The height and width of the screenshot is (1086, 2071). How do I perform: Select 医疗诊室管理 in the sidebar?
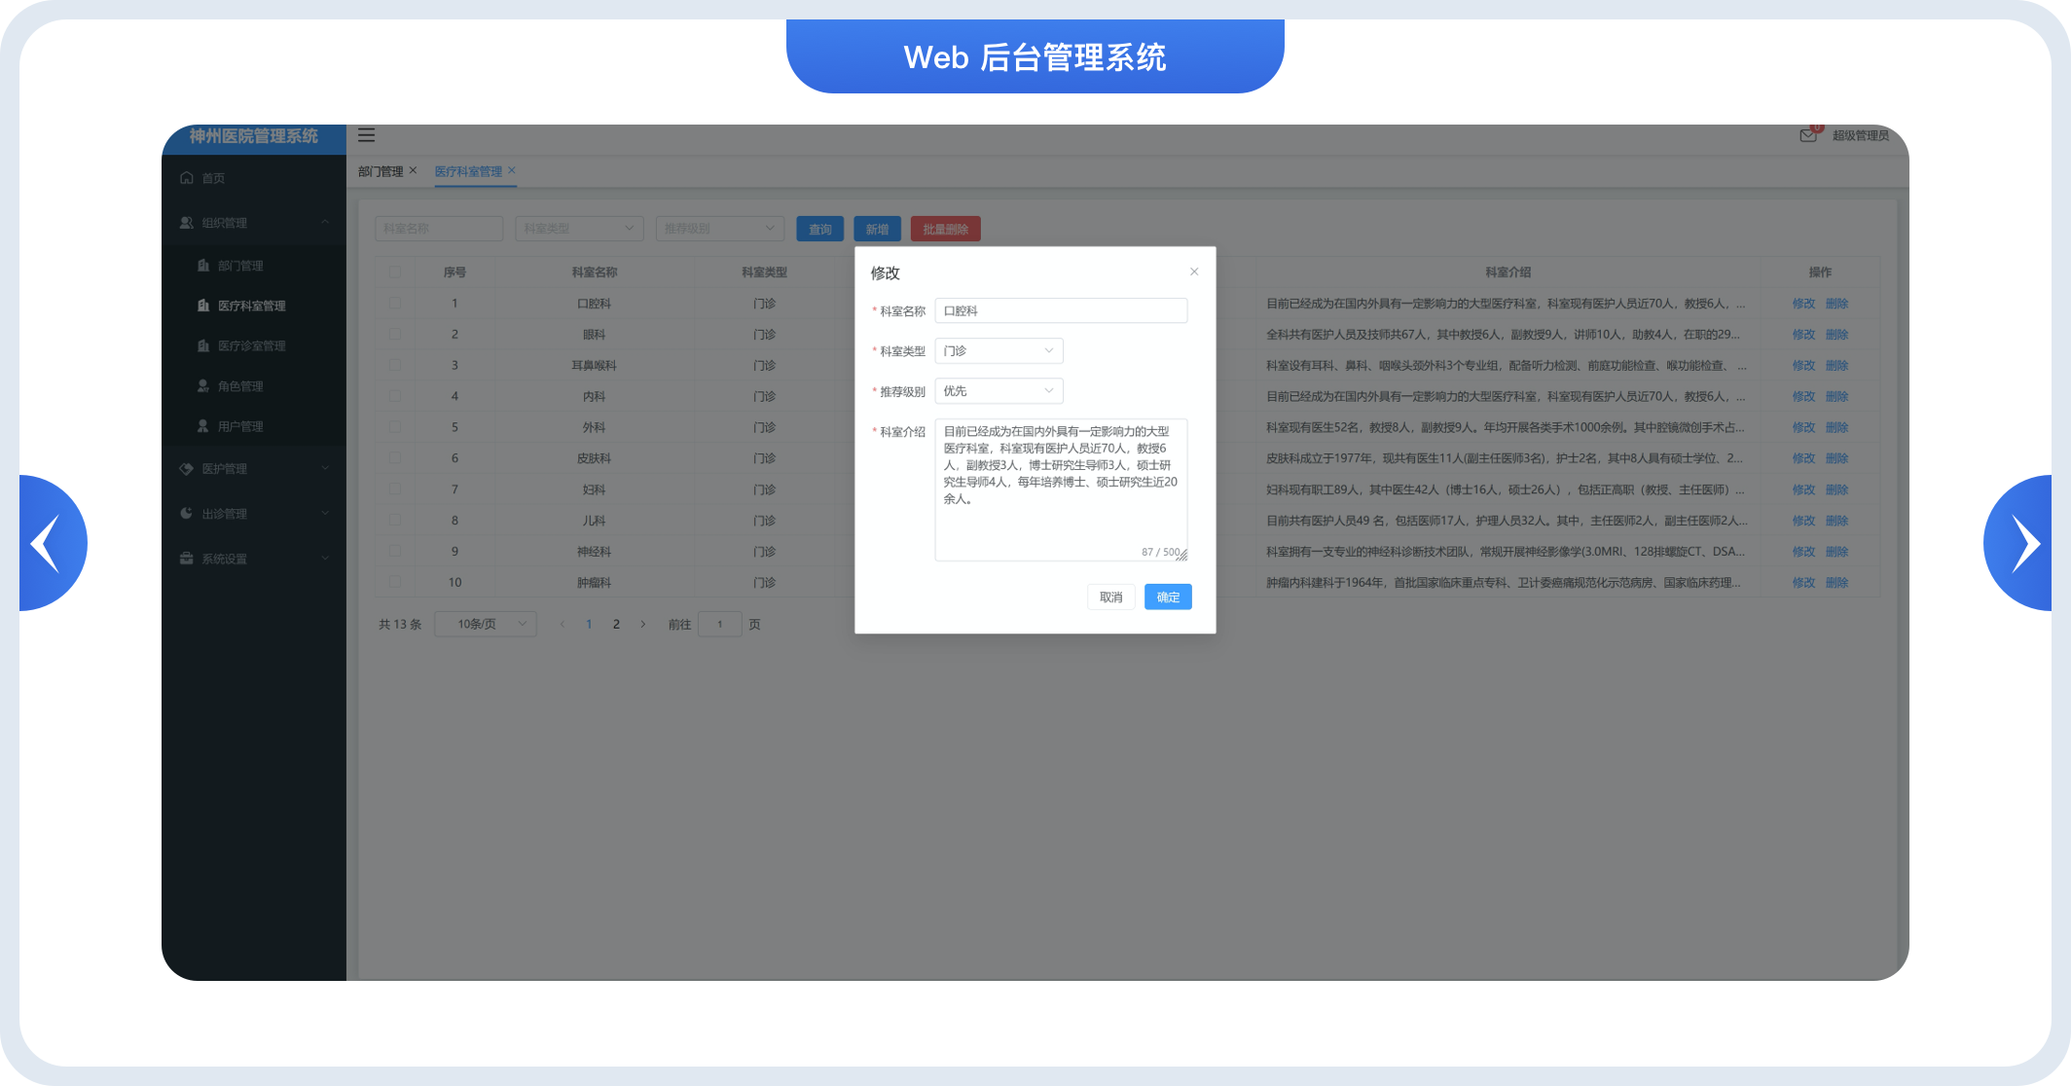pyautogui.click(x=251, y=345)
